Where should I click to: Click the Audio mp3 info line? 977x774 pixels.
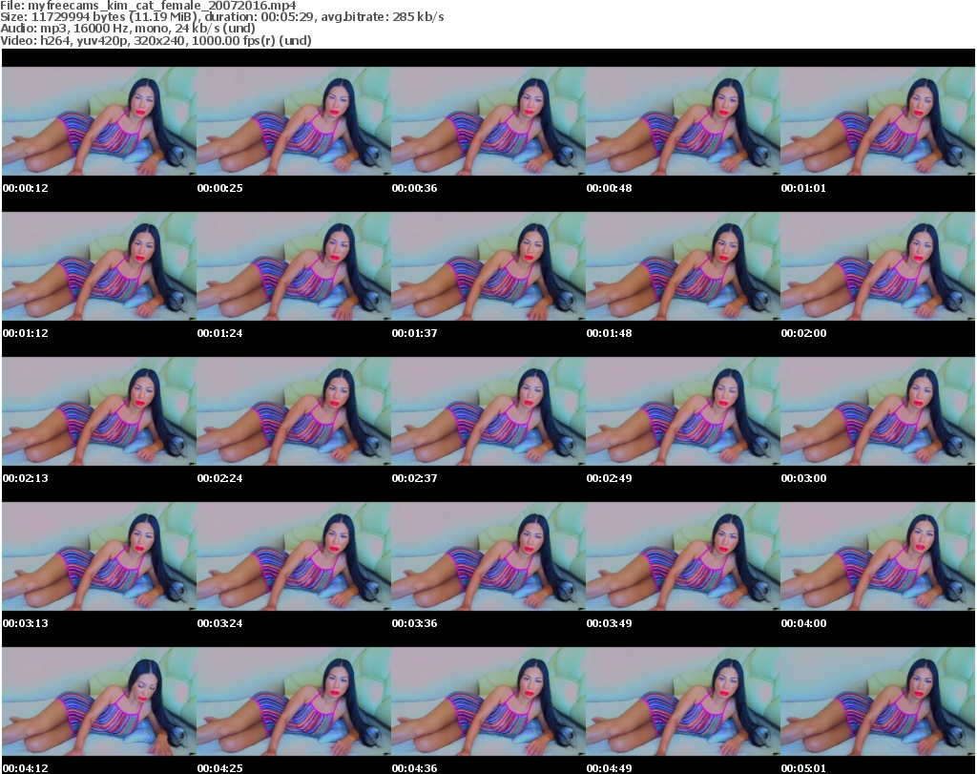tap(128, 29)
